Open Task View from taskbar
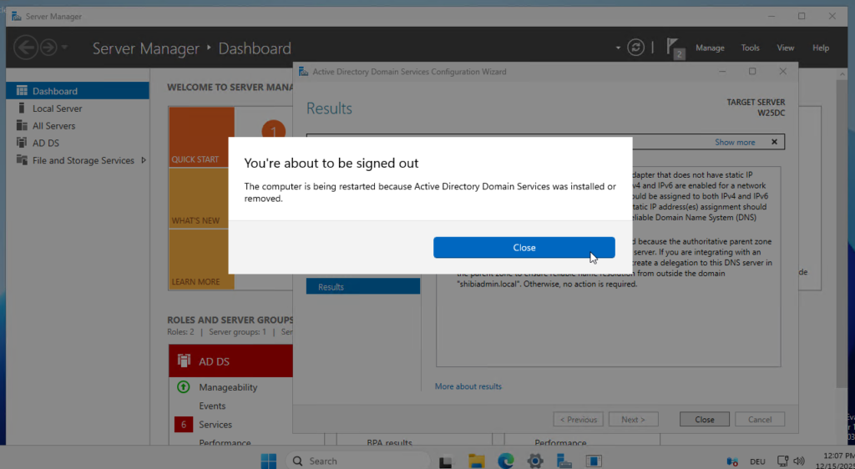This screenshot has height=469, width=855. pos(446,461)
